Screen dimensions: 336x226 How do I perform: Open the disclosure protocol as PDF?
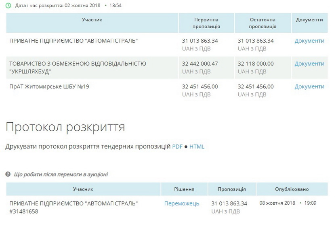point(177,146)
